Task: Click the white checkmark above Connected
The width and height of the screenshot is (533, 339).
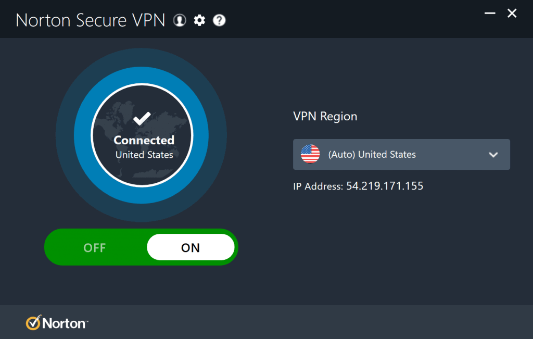Action: [142, 119]
